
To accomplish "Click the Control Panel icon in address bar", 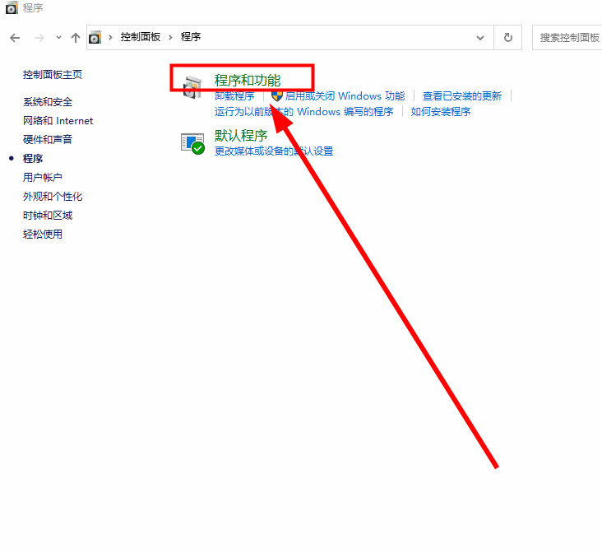I will [x=95, y=38].
